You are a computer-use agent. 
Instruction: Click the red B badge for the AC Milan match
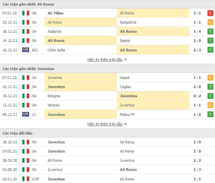point(210,13)
